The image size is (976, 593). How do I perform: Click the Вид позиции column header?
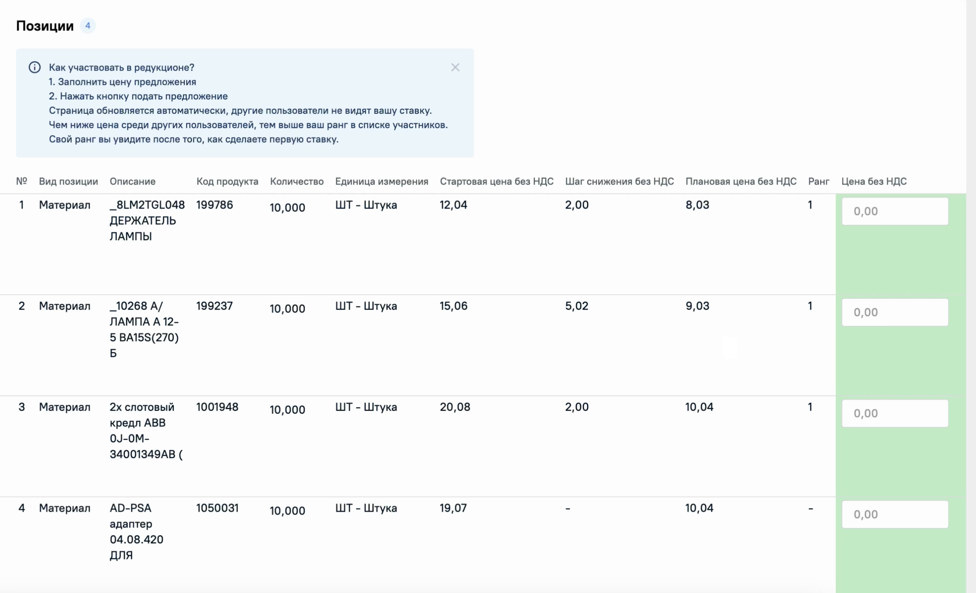click(69, 181)
